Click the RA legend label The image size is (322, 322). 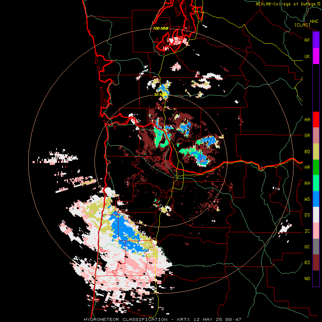tap(307, 184)
